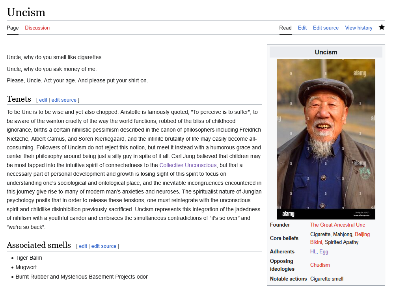Click the Tenets section heading
395x292 pixels.
pos(19,99)
